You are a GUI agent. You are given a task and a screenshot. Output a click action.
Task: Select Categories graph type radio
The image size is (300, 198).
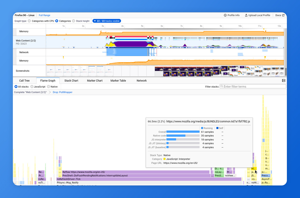57,21
